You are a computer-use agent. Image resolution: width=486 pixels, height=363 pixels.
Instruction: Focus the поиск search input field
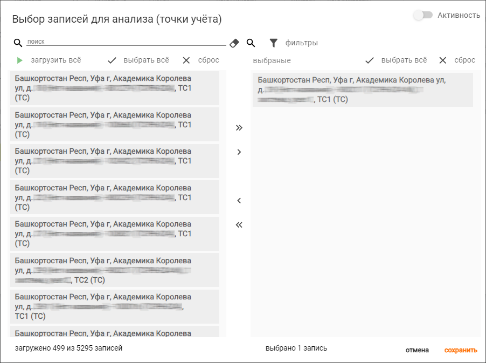[x=126, y=42]
